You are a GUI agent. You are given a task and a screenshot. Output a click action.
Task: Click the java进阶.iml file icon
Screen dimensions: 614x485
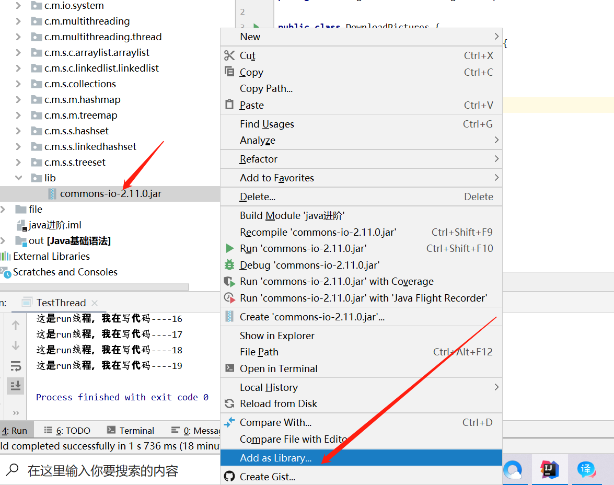coord(21,225)
